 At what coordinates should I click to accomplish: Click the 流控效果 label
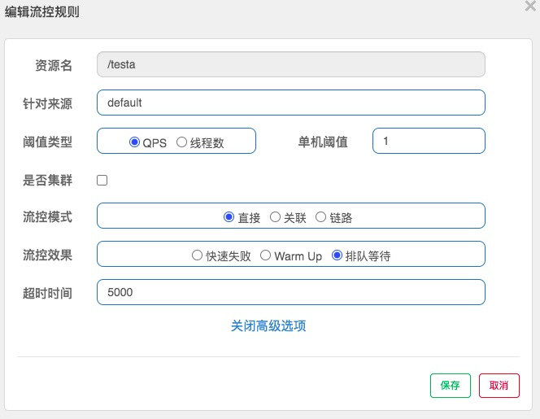47,255
